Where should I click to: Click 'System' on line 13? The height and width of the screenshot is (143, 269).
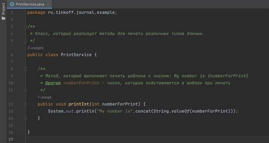coord(56,111)
